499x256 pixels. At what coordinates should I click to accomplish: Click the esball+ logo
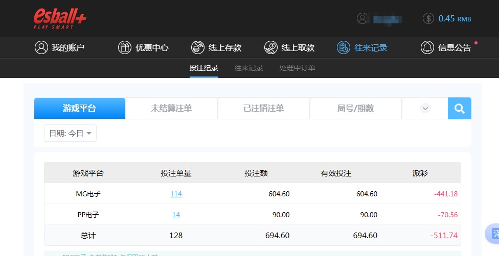(x=60, y=19)
